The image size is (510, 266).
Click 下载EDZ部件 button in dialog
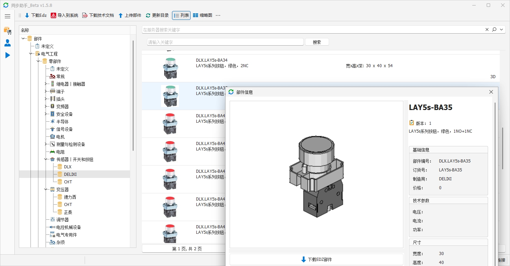pyautogui.click(x=316, y=259)
